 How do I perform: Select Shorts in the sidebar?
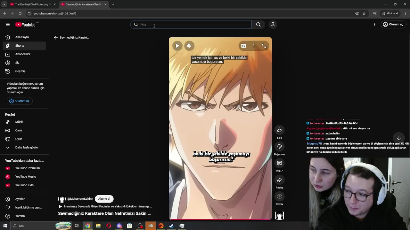24,46
